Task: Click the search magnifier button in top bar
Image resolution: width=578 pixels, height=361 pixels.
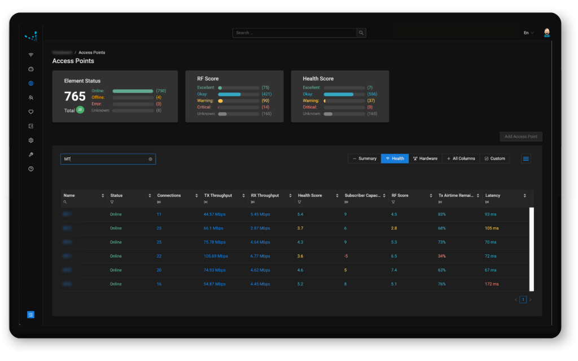Action: point(361,33)
